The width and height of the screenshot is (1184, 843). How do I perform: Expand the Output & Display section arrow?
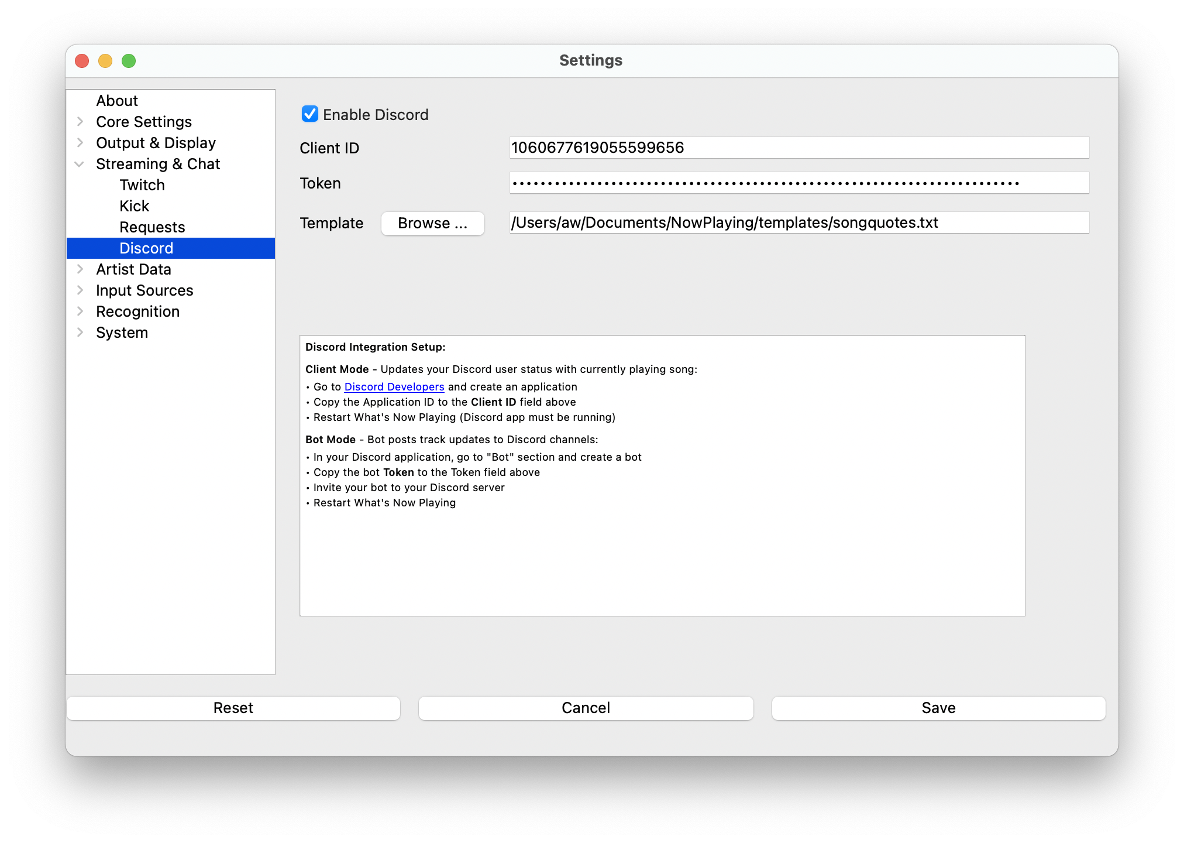(80, 143)
